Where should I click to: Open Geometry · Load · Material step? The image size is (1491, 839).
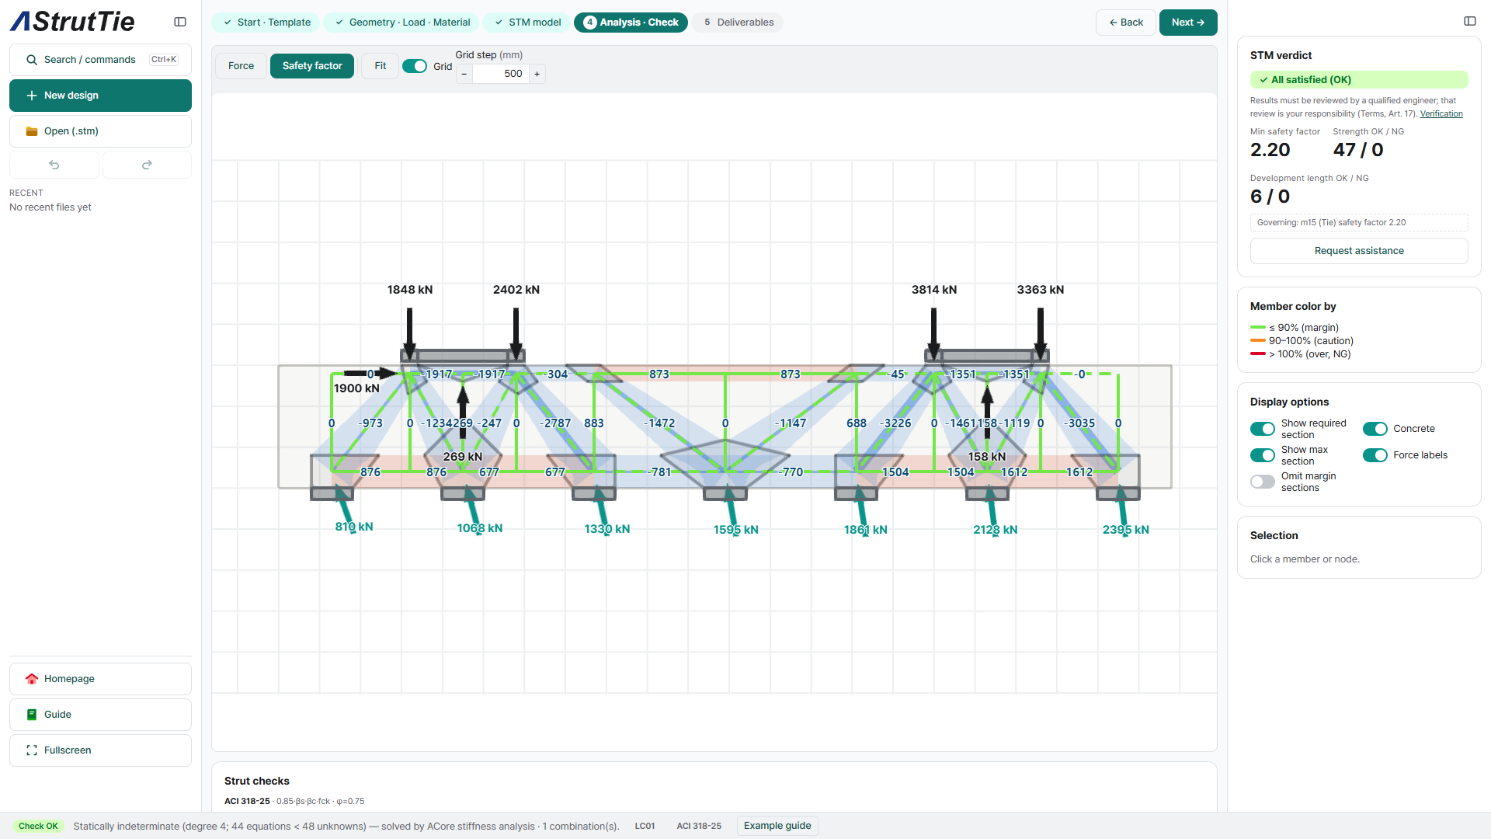click(x=401, y=23)
